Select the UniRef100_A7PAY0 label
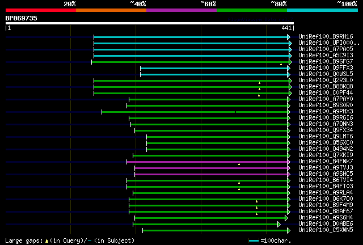 pos(326,99)
